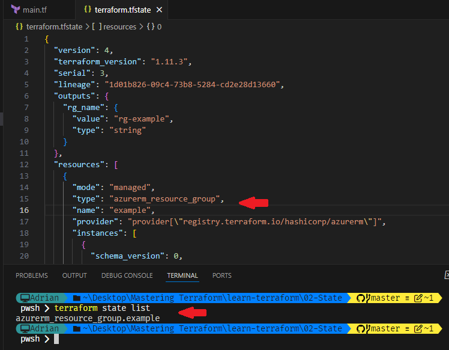Click the folder icon in first terminal prompt
Screen dimensions: 449x350
76,298
